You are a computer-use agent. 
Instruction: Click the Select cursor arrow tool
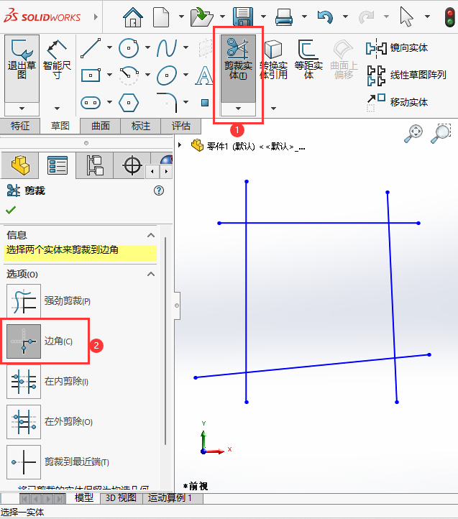coord(406,17)
